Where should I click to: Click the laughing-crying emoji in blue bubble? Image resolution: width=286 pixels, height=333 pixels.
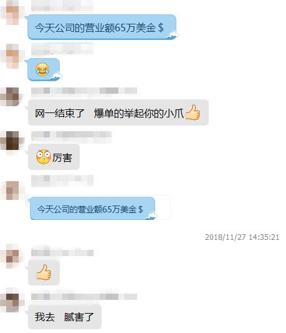click(42, 69)
